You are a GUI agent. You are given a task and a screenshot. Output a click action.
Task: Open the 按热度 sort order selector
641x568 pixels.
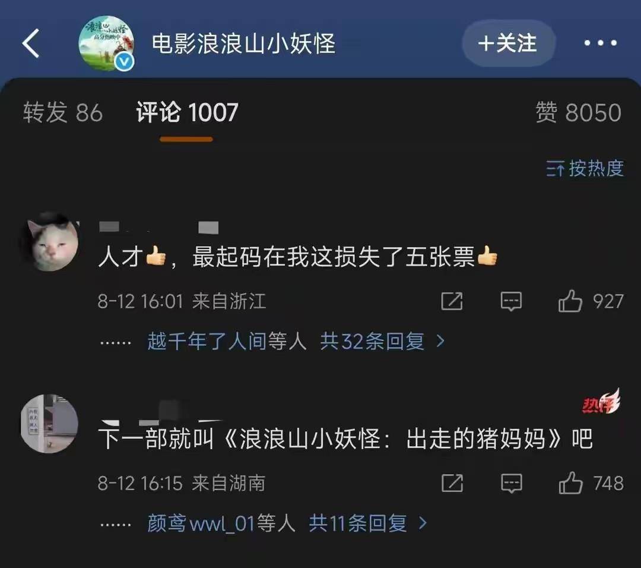pos(585,168)
